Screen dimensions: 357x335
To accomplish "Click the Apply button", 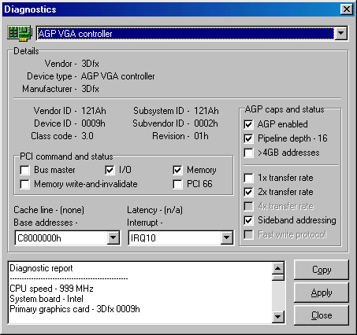I will tap(322, 293).
